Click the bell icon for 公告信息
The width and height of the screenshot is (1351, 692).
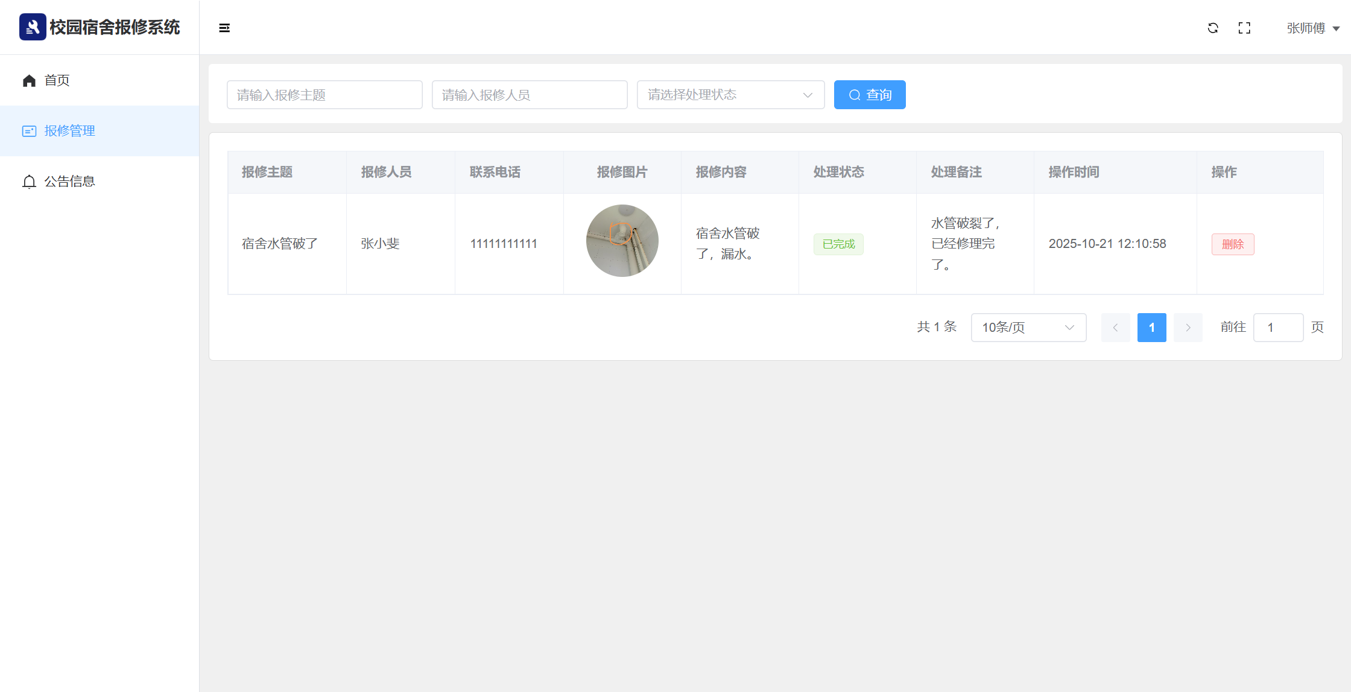pyautogui.click(x=29, y=182)
